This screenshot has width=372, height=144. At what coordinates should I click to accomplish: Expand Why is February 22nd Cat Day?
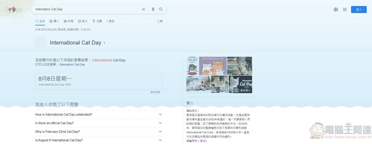pyautogui.click(x=99, y=131)
